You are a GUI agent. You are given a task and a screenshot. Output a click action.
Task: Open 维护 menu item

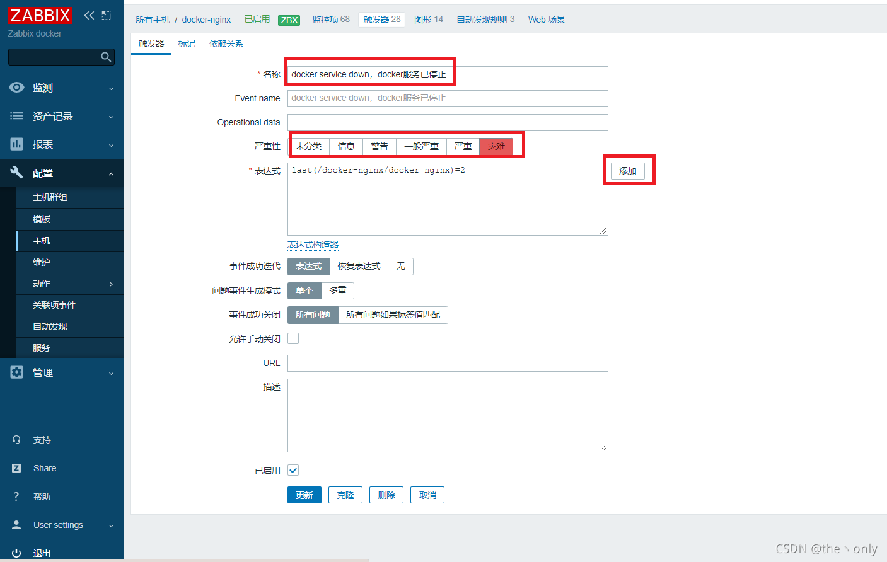[70, 262]
